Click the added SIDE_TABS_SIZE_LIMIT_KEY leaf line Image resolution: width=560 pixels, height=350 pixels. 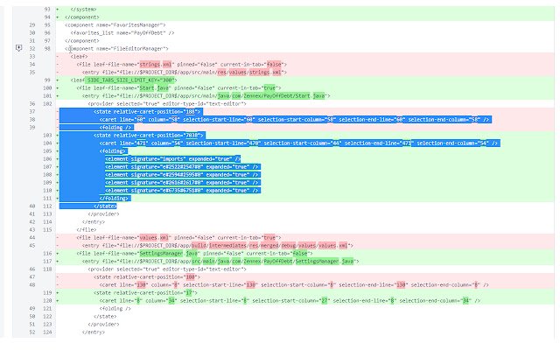point(123,80)
